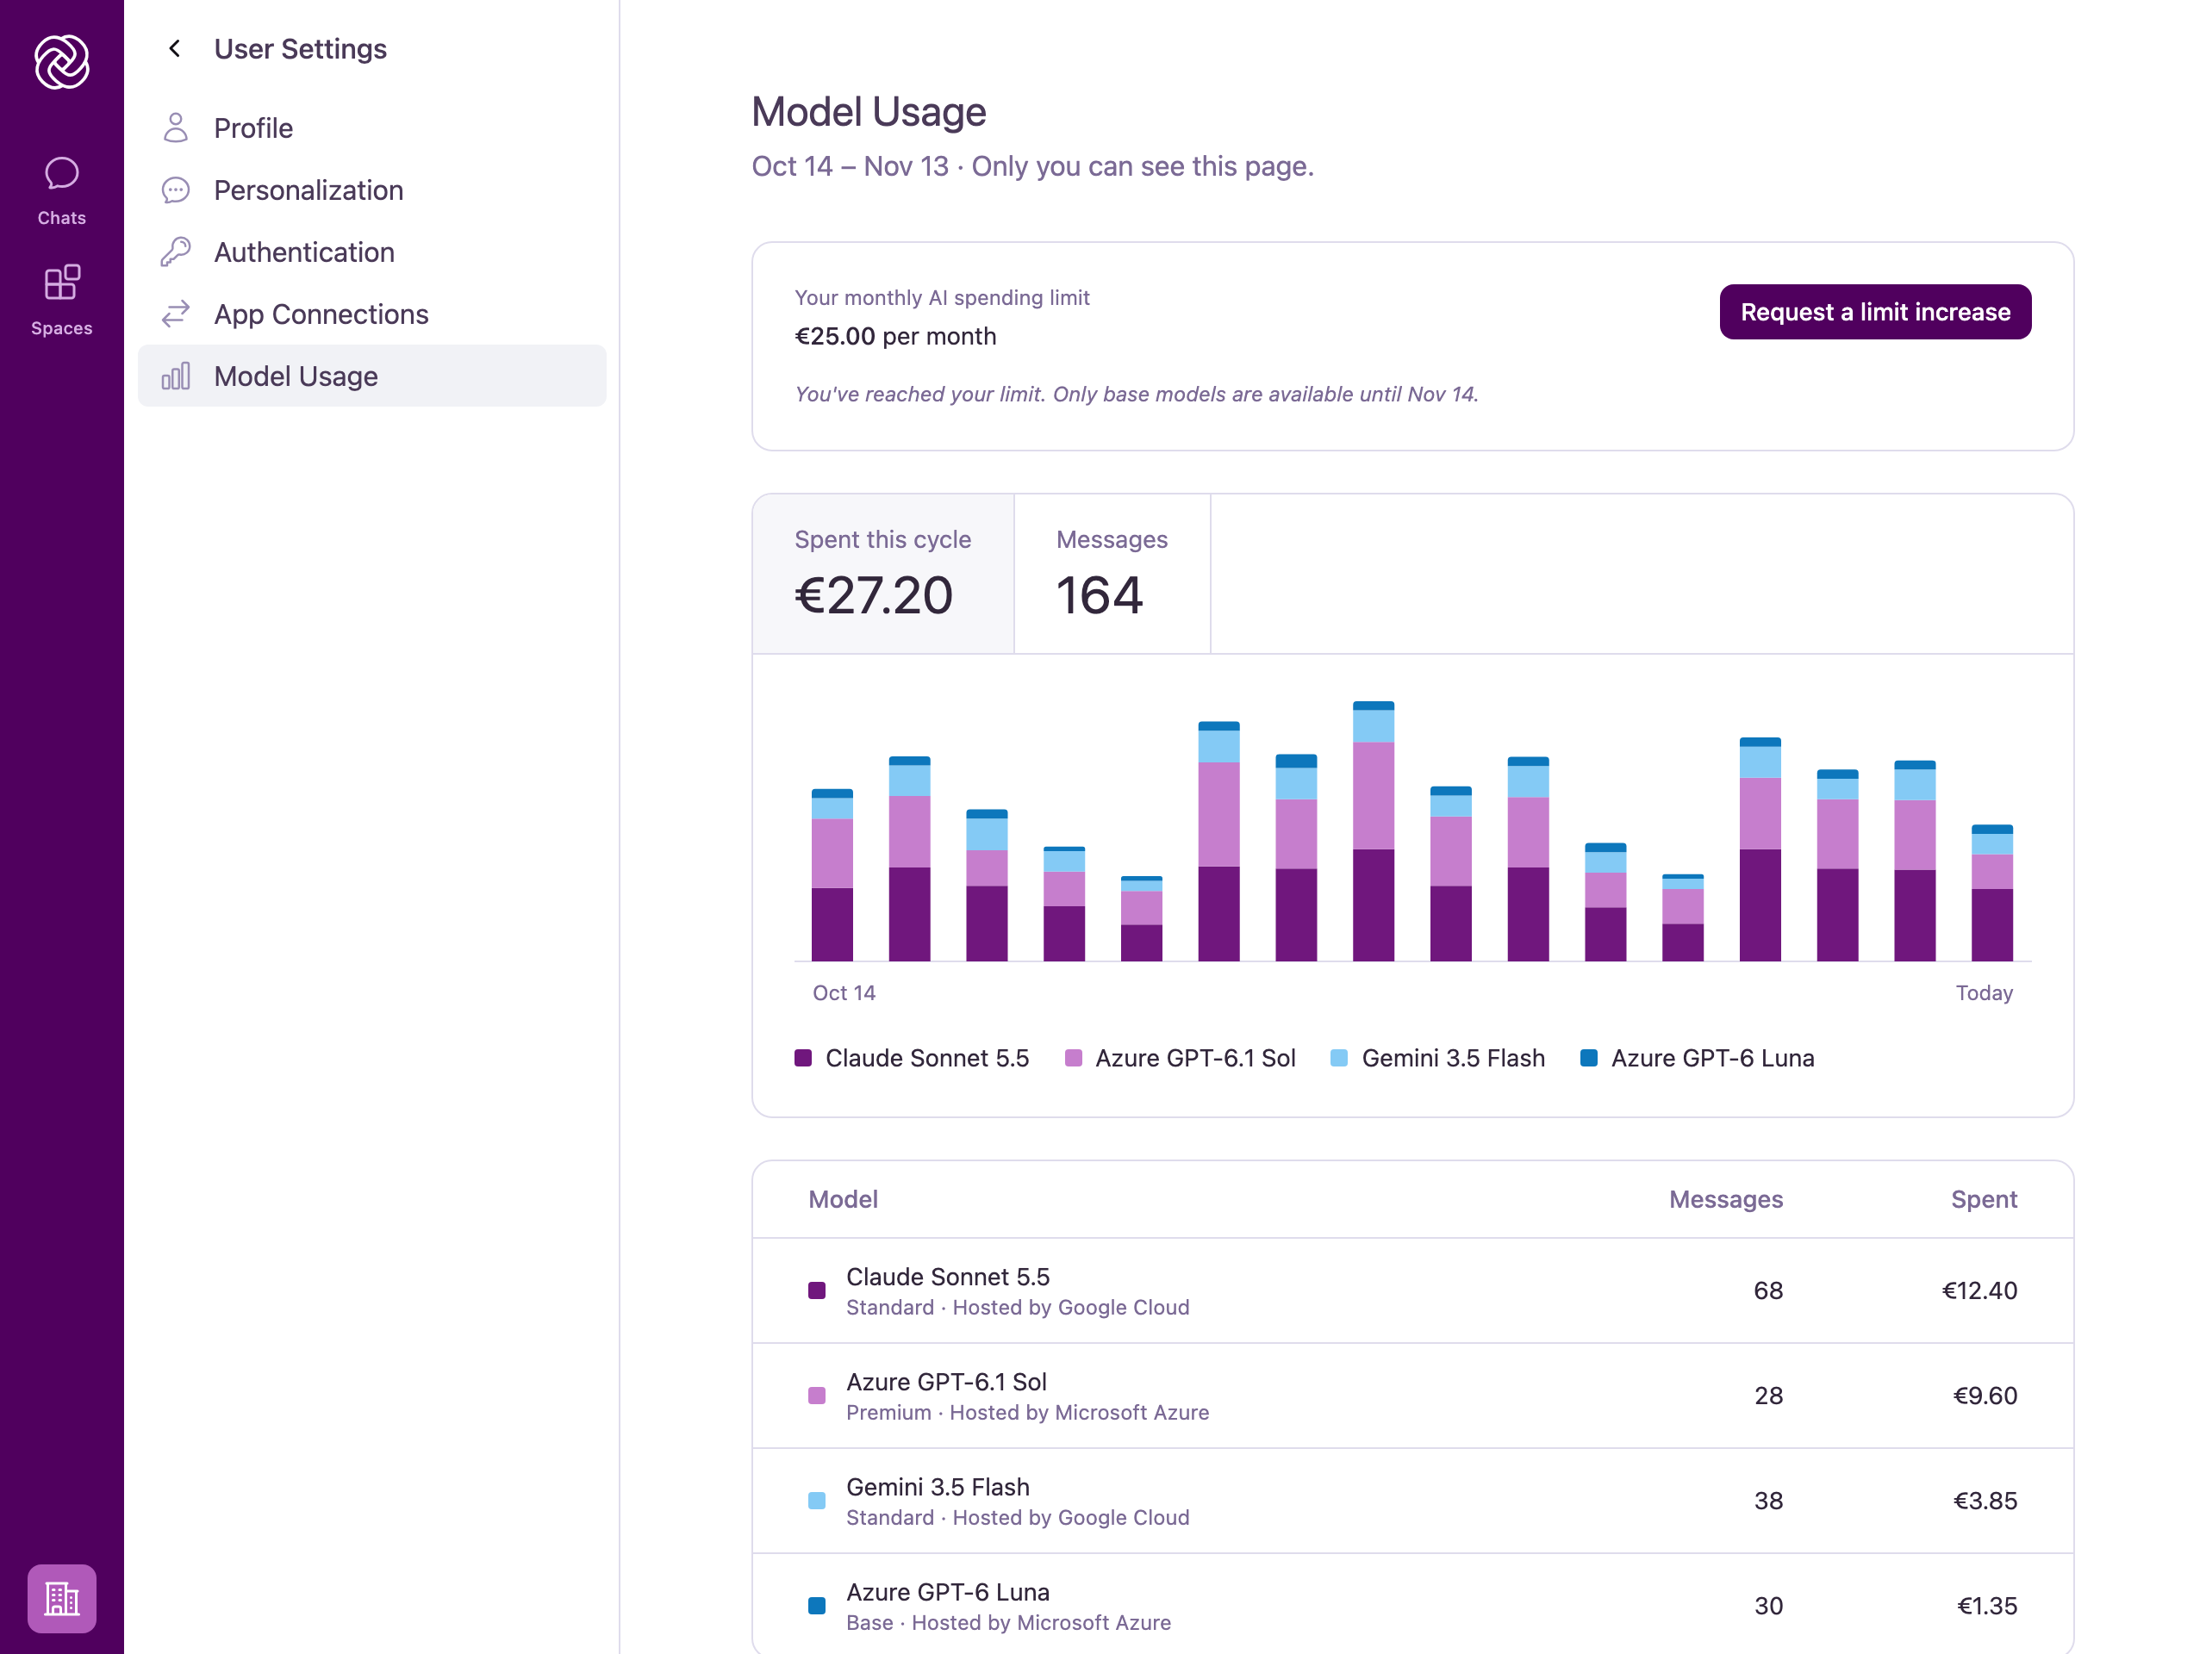Click Azure GPT-6.1 Sol legend swatch
This screenshot has height=1654, width=2206.
[1073, 1058]
